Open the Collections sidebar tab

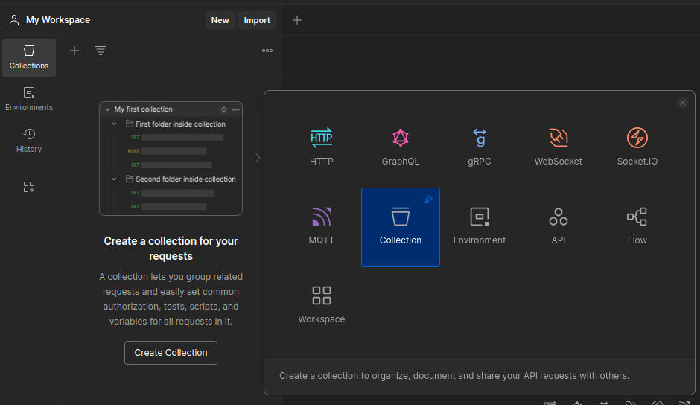(29, 57)
